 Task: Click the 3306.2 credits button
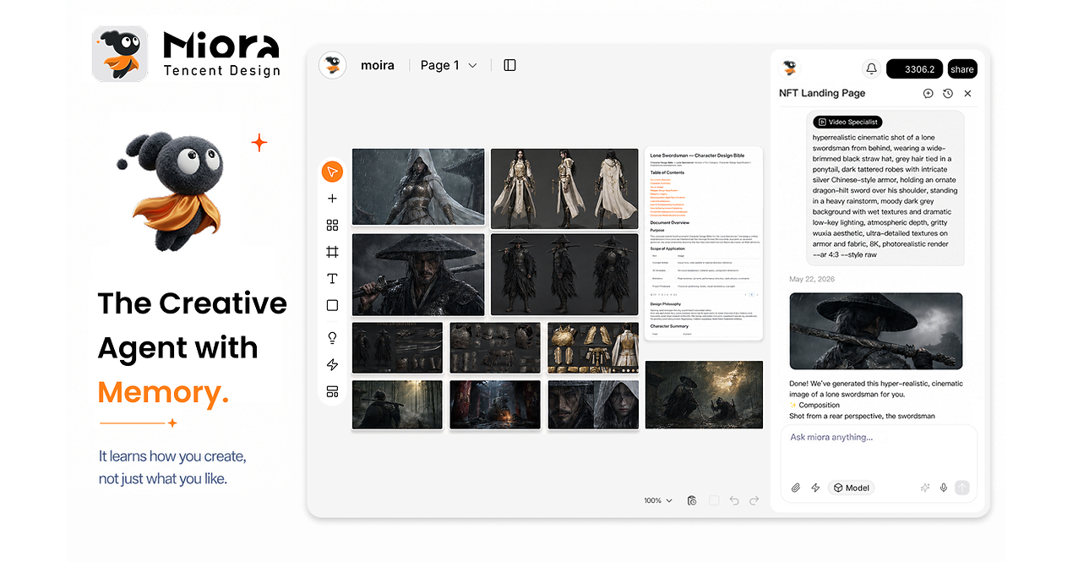[914, 69]
